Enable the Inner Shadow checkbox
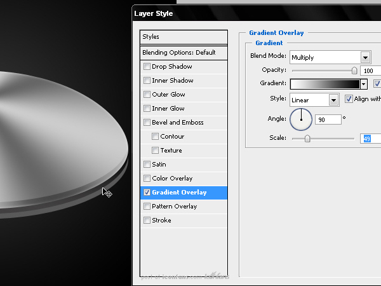Viewport: 381px width, 286px height. pyautogui.click(x=147, y=80)
